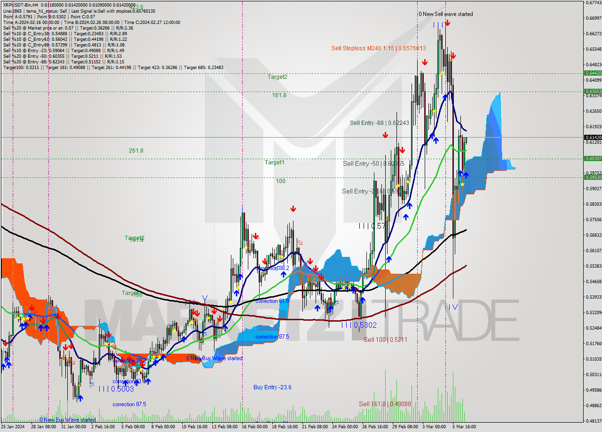The height and width of the screenshot is (432, 602).
Task: Click the '13 Feb 08:00' time axis label
Action: pyautogui.click(x=225, y=427)
